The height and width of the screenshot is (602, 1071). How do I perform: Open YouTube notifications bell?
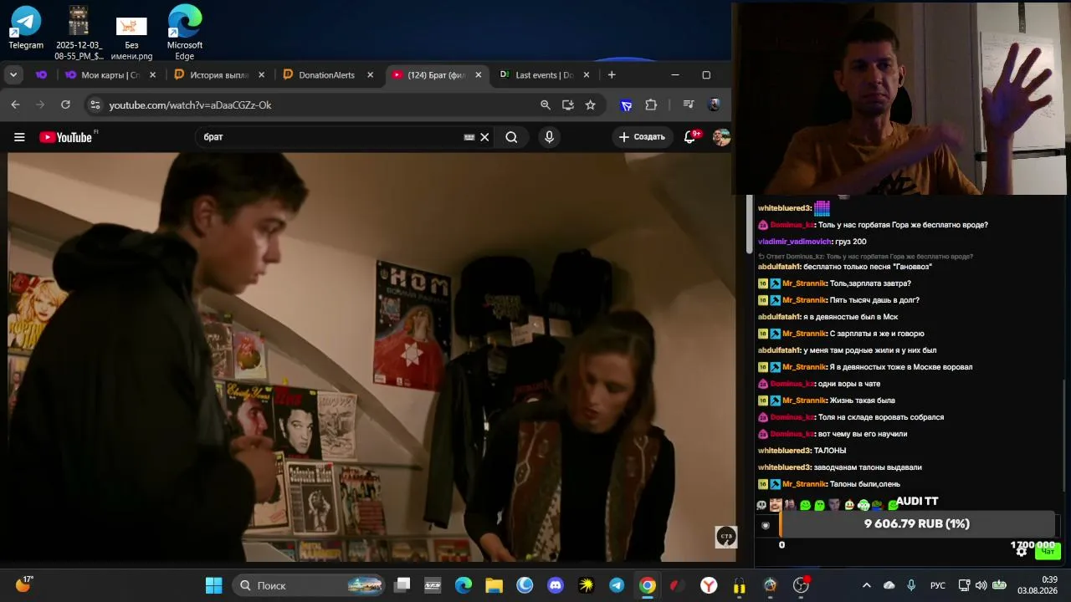tap(690, 137)
